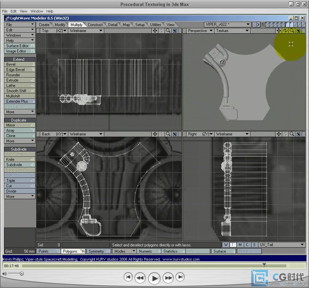The height and width of the screenshot is (288, 309).
Task: Open the Texture display mode dropdown
Action: [x=232, y=31]
